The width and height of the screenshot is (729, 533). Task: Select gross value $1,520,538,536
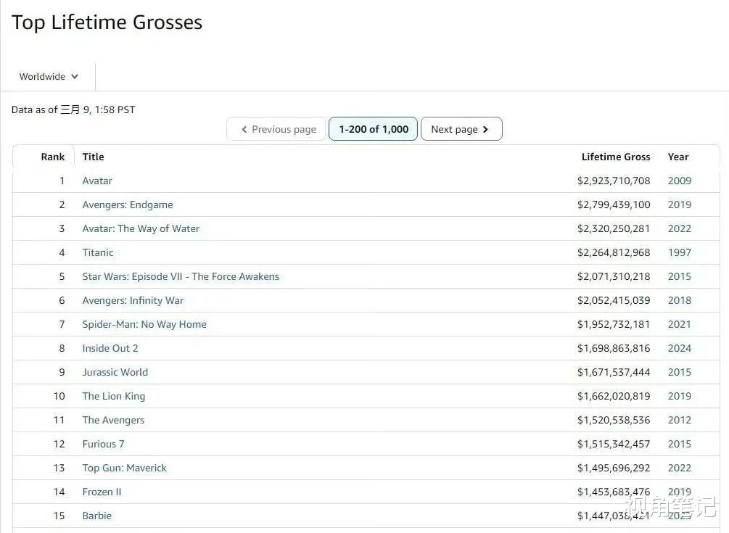tap(614, 420)
